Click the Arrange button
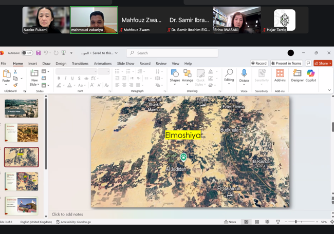Screen dimensions: 334x234 188,76
